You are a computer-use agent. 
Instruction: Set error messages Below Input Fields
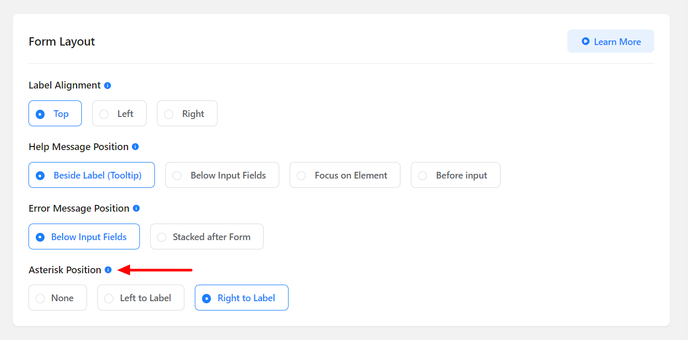84,237
